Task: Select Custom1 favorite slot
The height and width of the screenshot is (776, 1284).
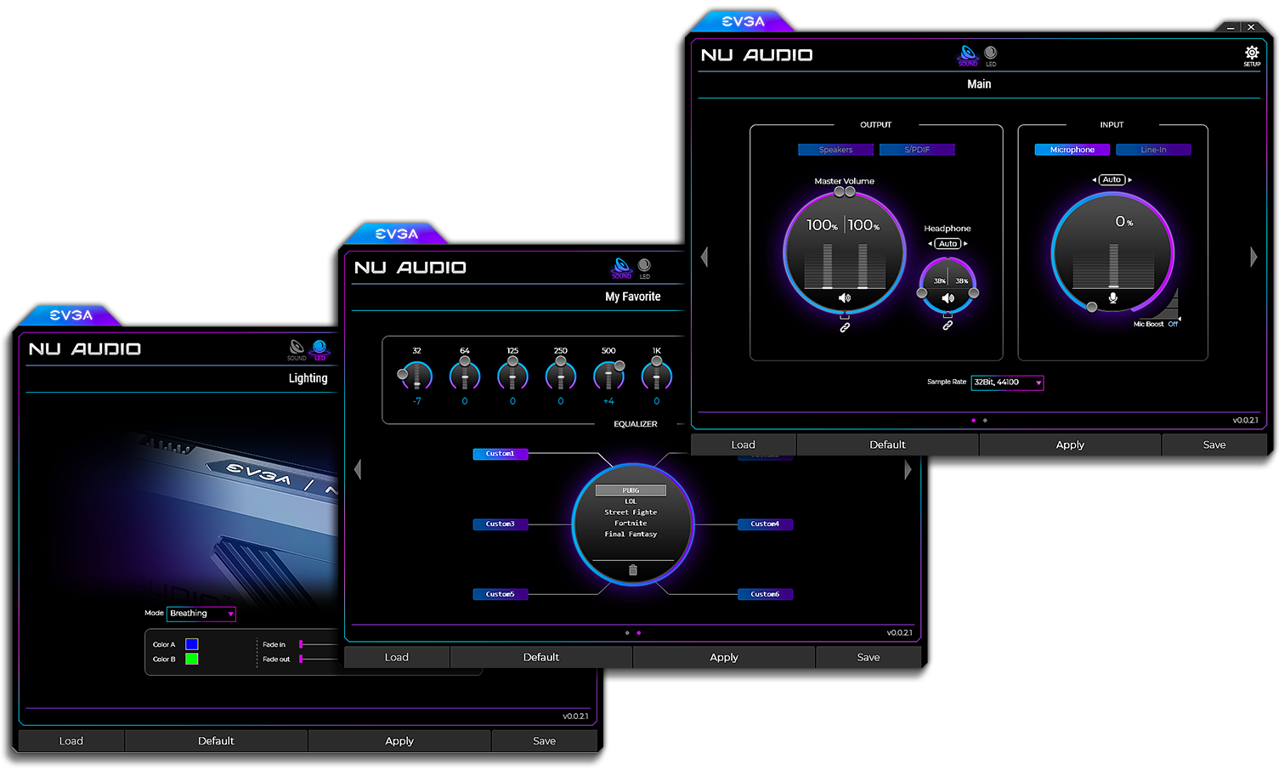Action: pos(501,454)
